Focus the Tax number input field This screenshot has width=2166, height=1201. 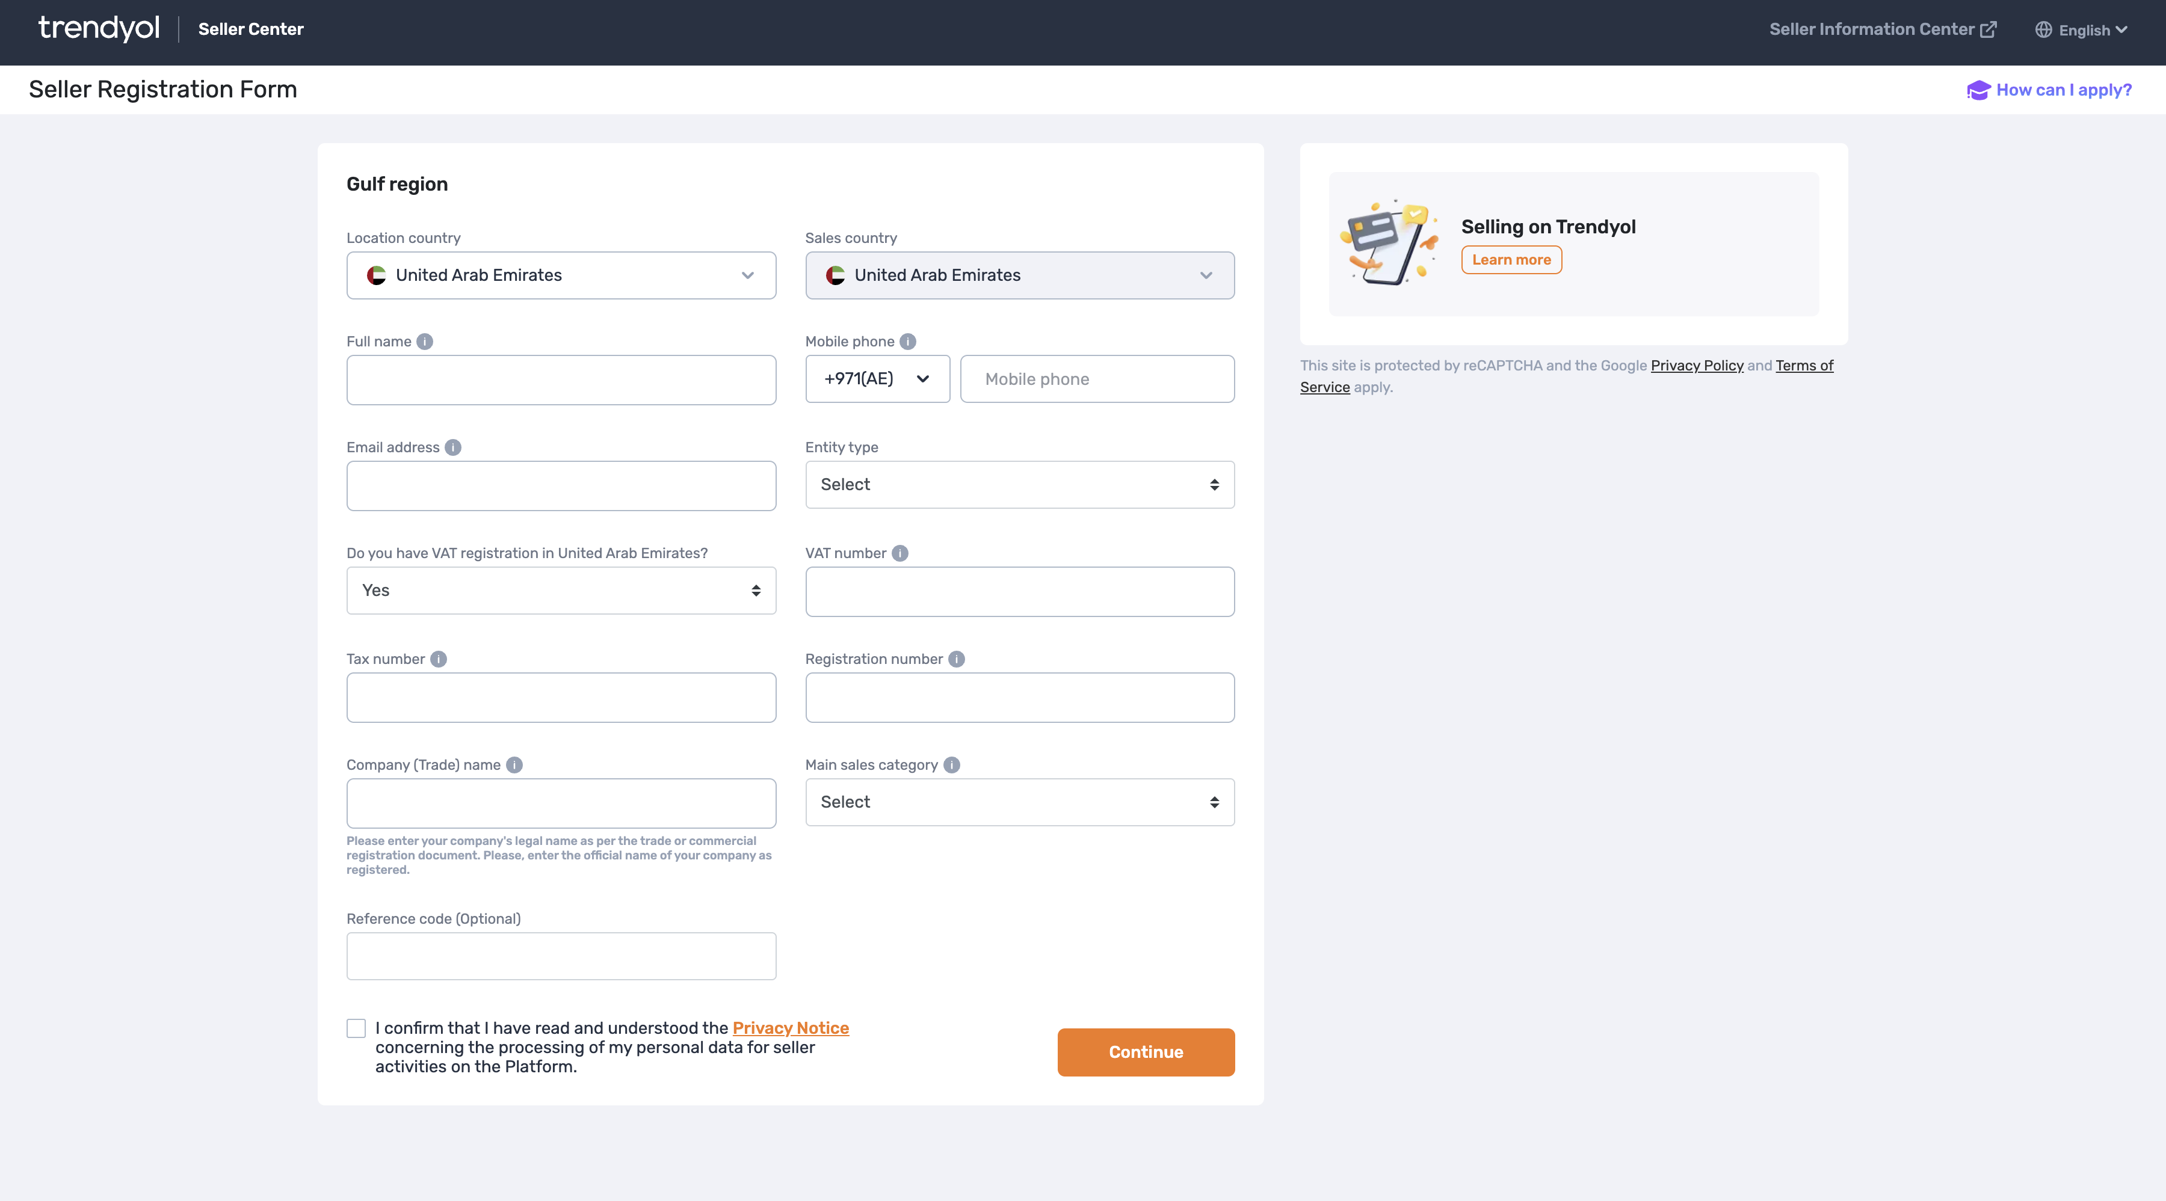point(561,698)
